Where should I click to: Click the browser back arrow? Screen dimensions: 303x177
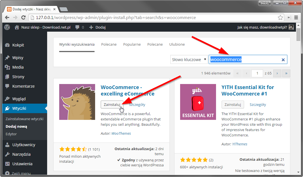tap(7, 18)
